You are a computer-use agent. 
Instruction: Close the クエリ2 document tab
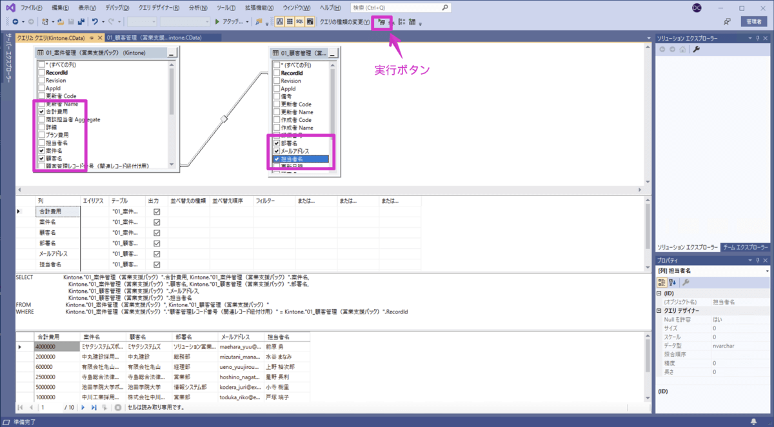coord(99,37)
